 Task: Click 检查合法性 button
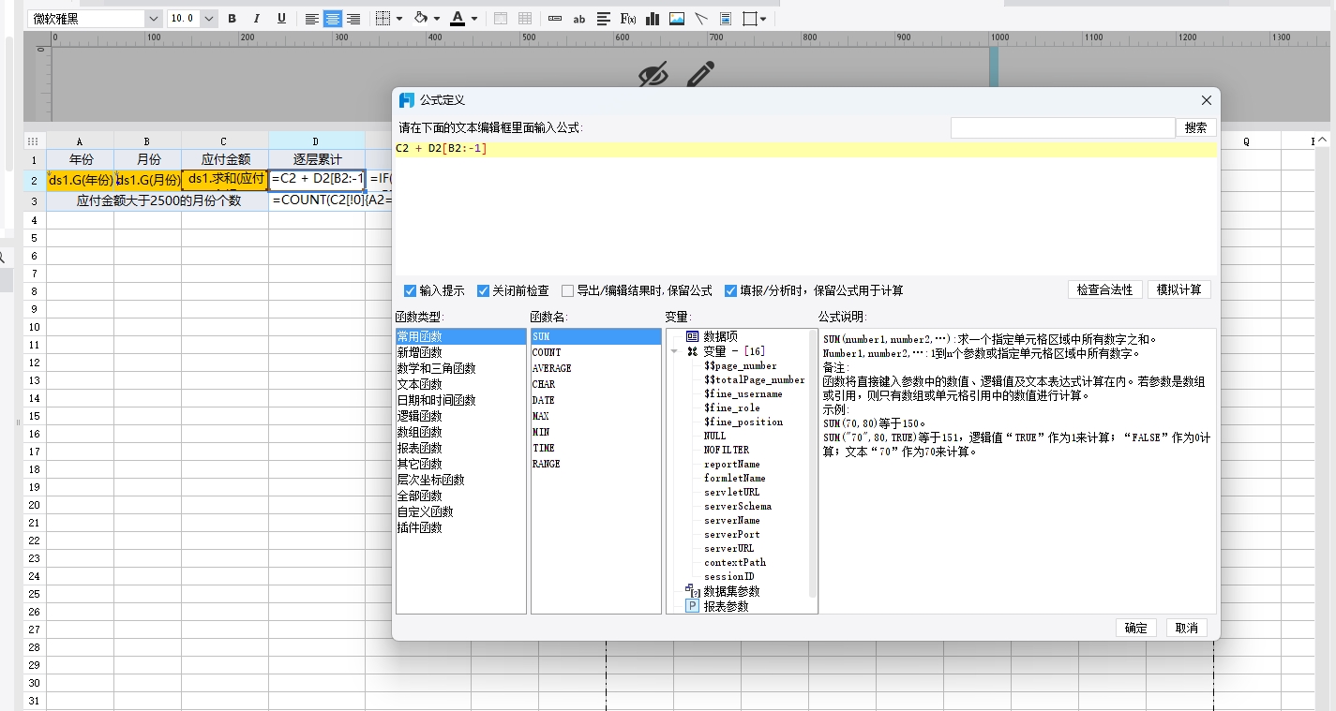tap(1104, 289)
